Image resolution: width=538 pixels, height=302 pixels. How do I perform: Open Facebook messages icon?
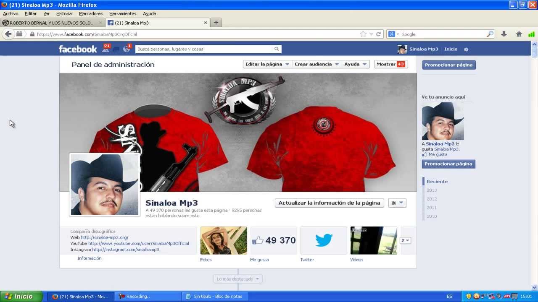click(x=116, y=49)
